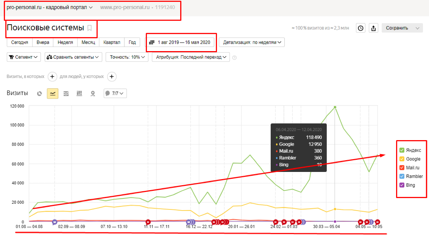
Task: Switch to pie chart view icon
Action: point(40,94)
